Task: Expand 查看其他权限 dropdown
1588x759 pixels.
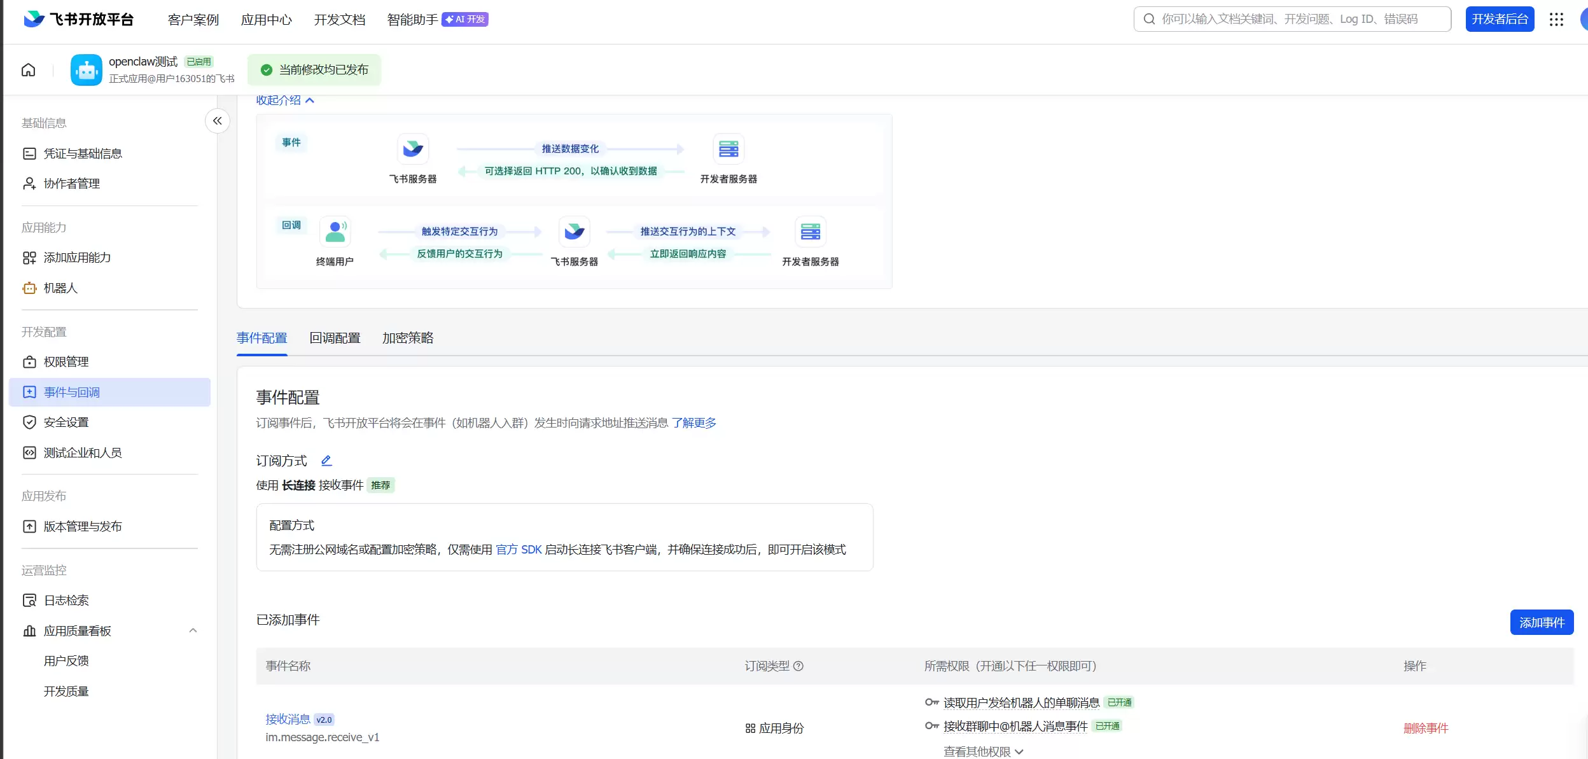Action: (x=983, y=751)
